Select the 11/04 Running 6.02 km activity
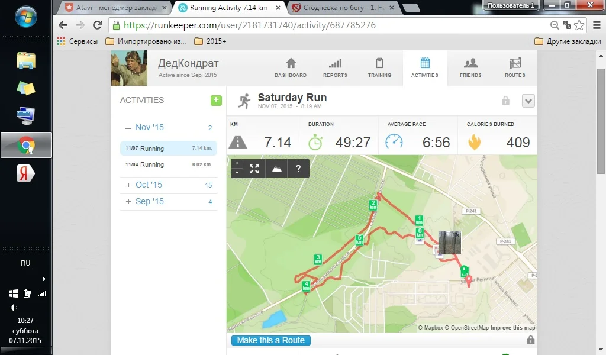The height and width of the screenshot is (355, 606). click(x=169, y=164)
